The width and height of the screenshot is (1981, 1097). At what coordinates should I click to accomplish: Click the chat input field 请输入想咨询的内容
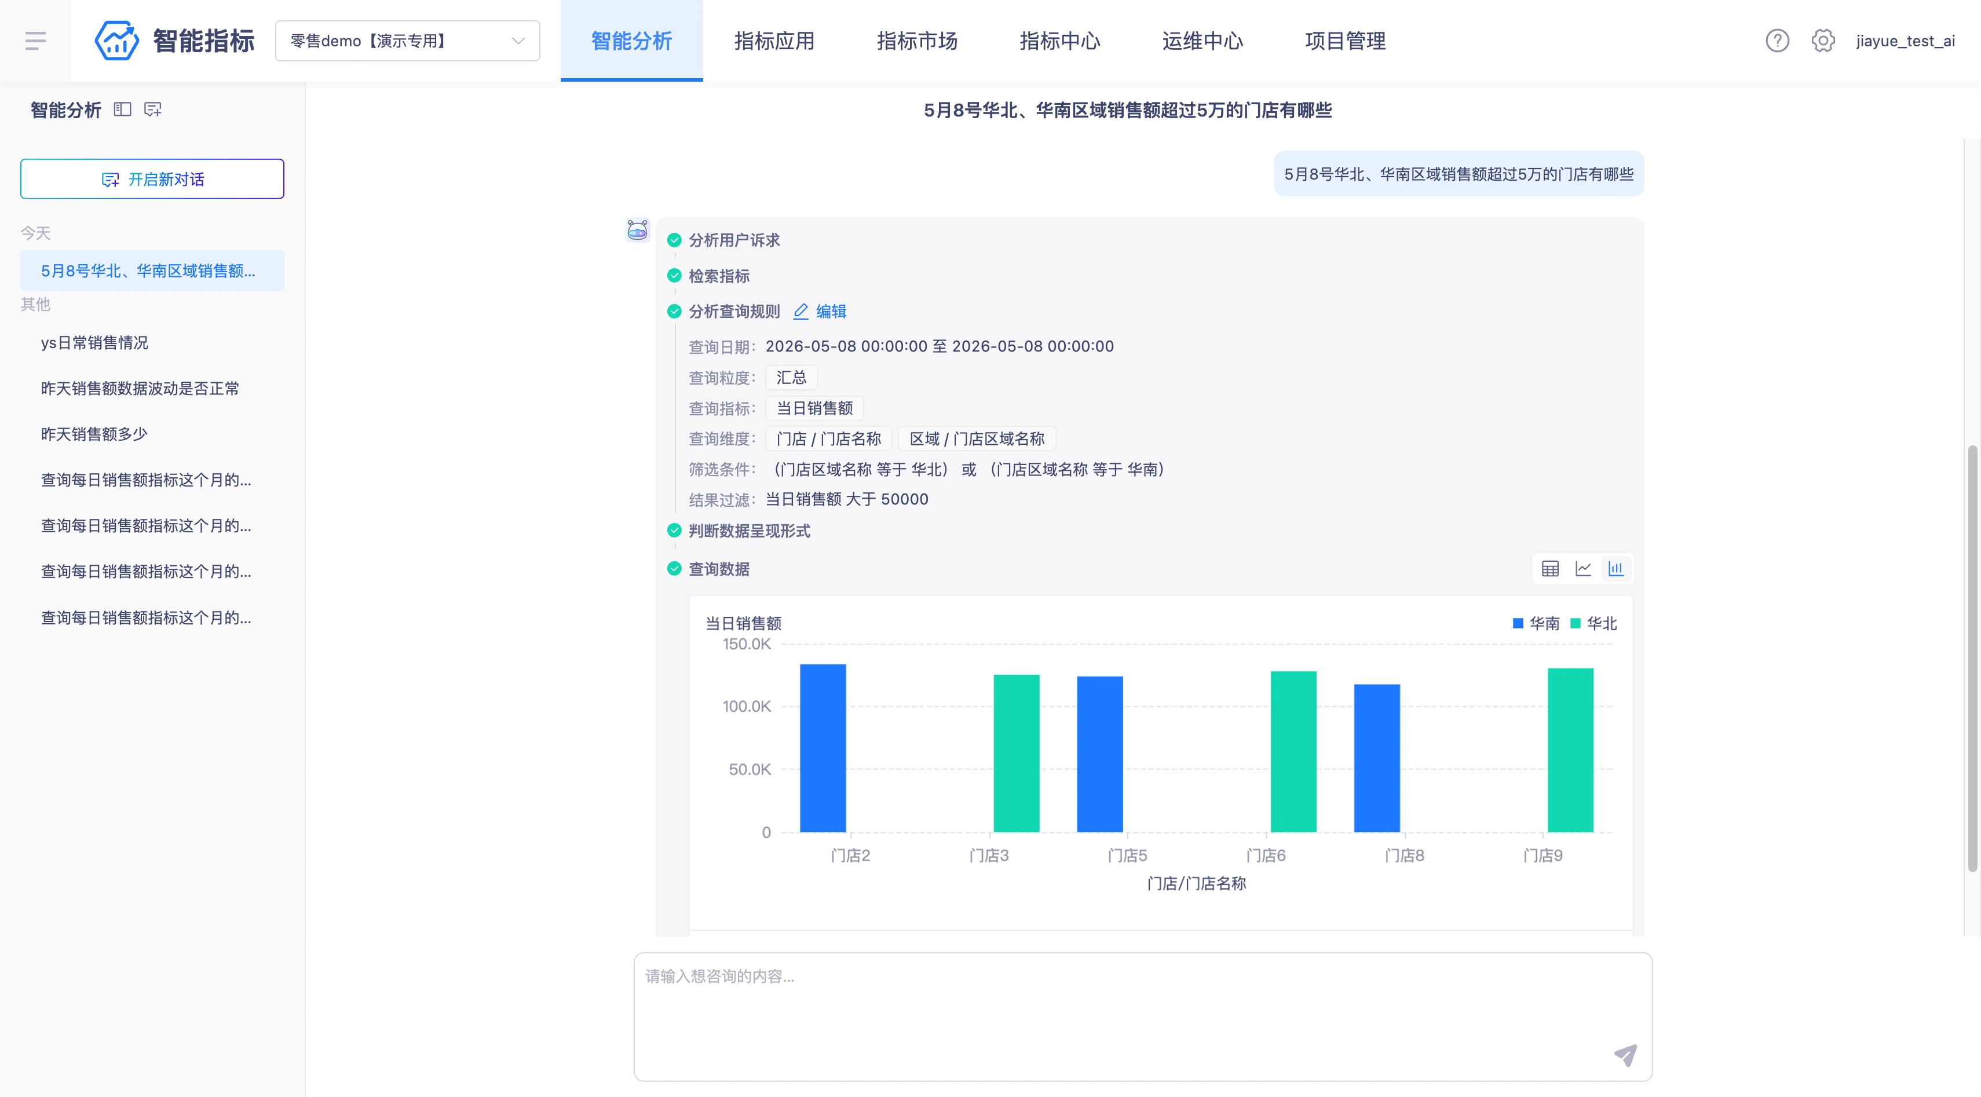1143,1016
